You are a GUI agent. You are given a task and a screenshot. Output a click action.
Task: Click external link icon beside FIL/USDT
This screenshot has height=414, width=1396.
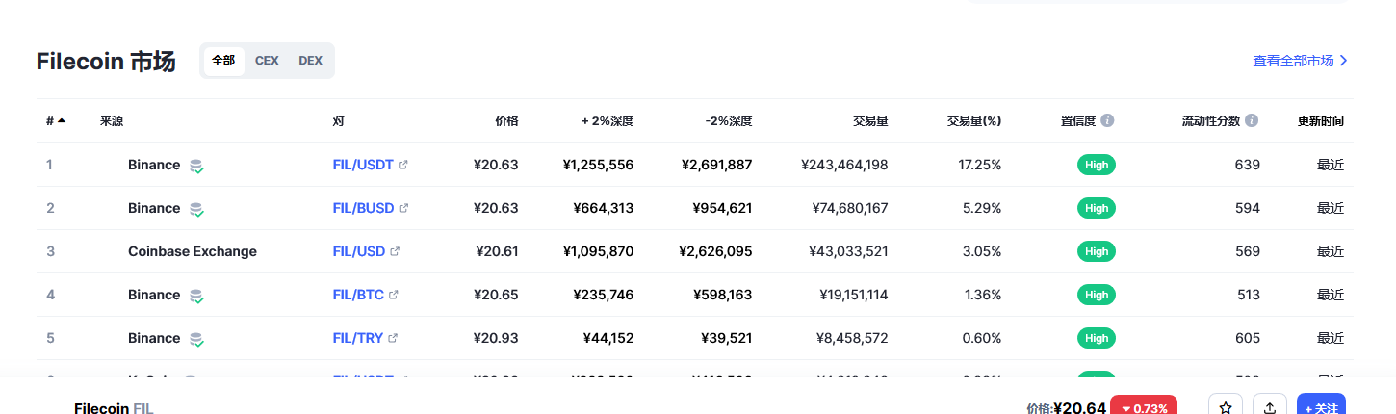(x=403, y=165)
